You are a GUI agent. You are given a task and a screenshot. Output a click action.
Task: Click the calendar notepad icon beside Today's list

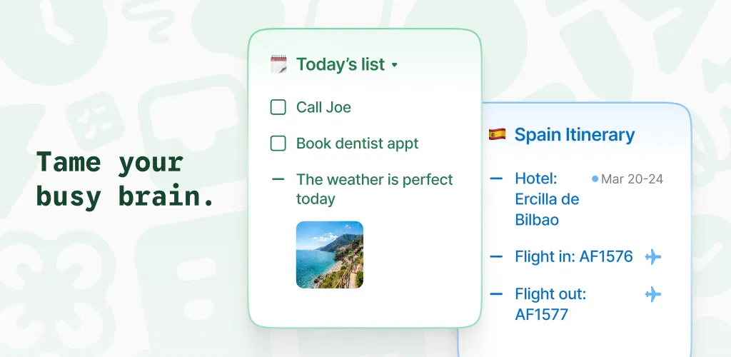[279, 64]
